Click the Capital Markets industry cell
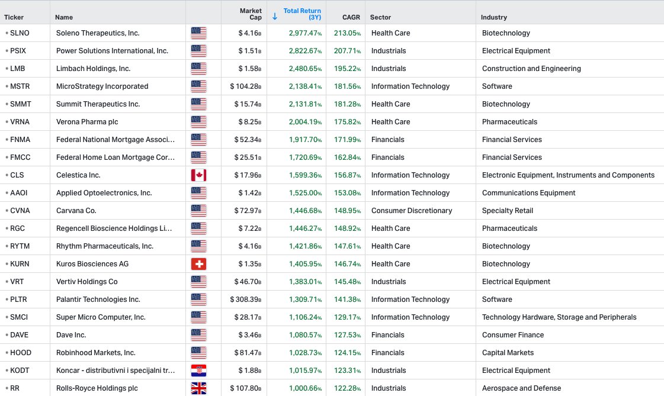 tap(508, 353)
